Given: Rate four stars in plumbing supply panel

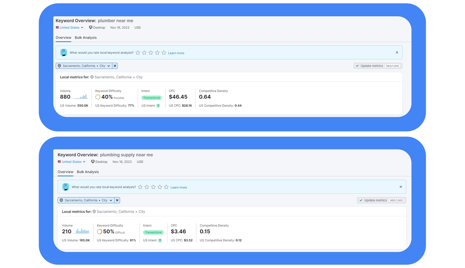Looking at the screenshot, I should pyautogui.click(x=160, y=187).
